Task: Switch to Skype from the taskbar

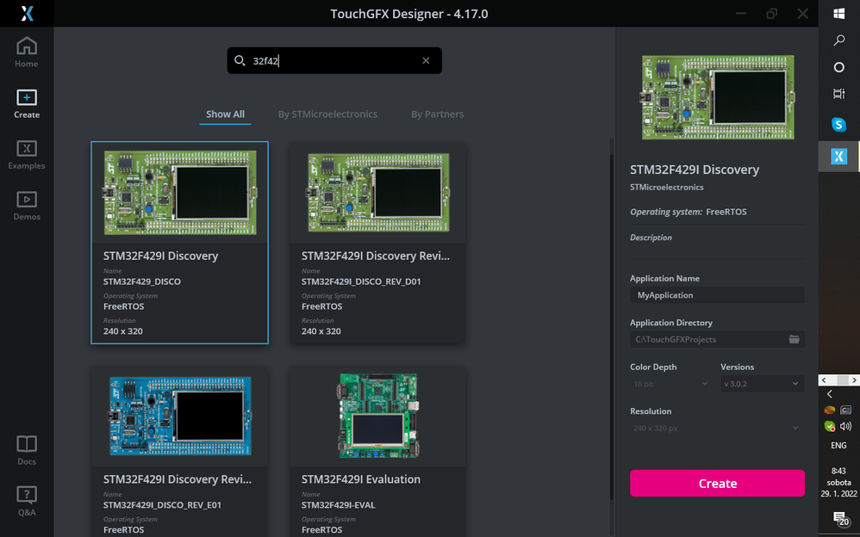Action: 838,125
